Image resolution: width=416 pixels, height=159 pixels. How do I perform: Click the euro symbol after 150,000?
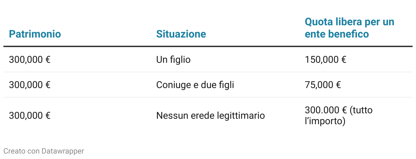pos(343,60)
